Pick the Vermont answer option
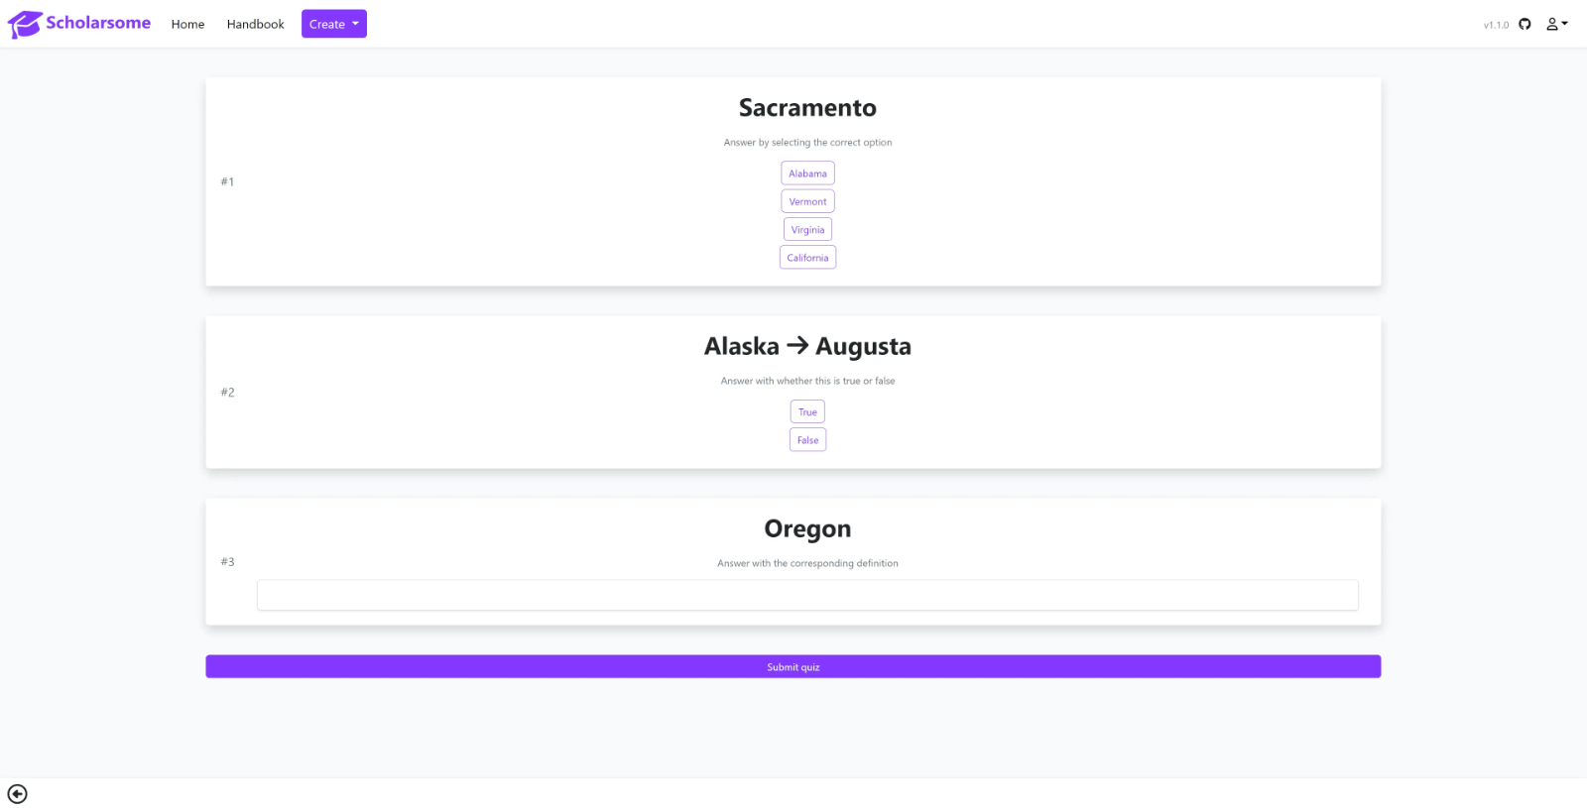Image resolution: width=1587 pixels, height=808 pixels. (807, 201)
